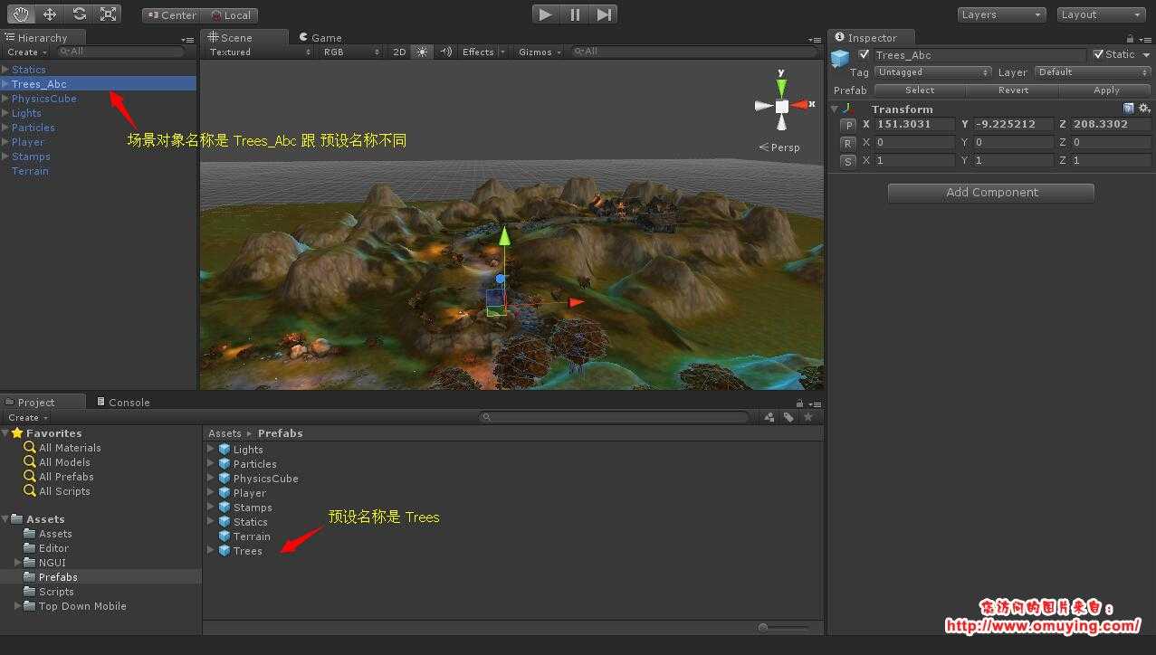Toggle 2D scene view mode
The width and height of the screenshot is (1156, 655).
tap(399, 52)
